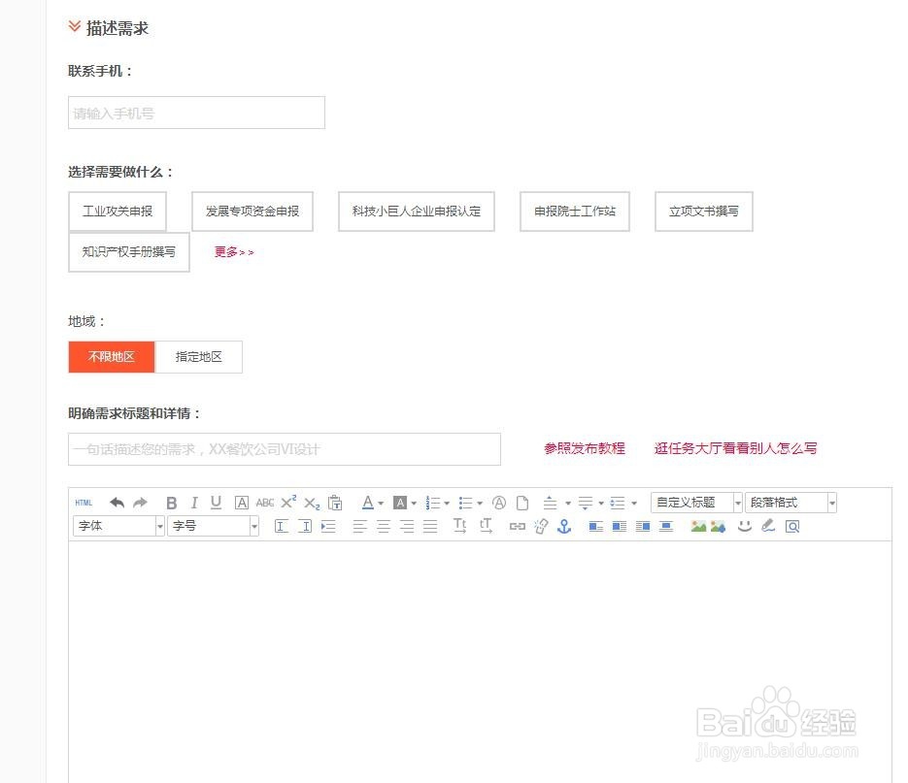Screen dimensions: 908x783
Task: Choose the 发展专项资金申报 option
Action: click(252, 212)
